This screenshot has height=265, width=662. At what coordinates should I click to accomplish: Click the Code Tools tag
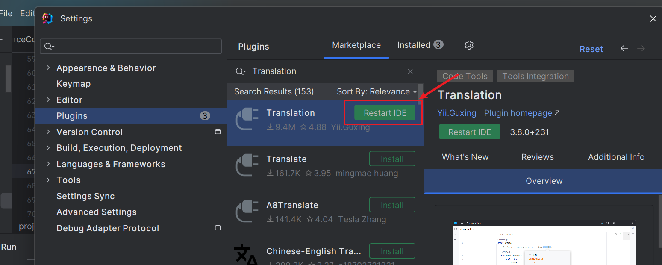[x=465, y=76]
